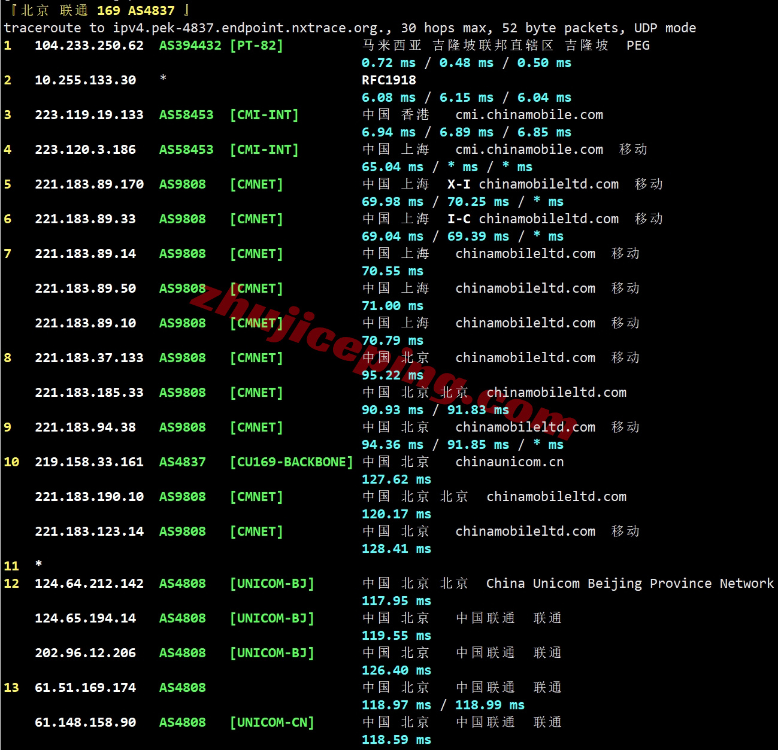Viewport: 778px width, 750px height.
Task: Click the latency value 120.17 ms
Action: (x=396, y=514)
